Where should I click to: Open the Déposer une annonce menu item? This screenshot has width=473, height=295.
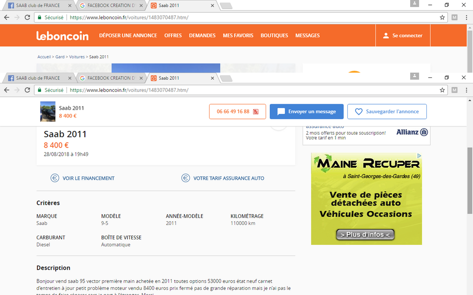pyautogui.click(x=128, y=35)
